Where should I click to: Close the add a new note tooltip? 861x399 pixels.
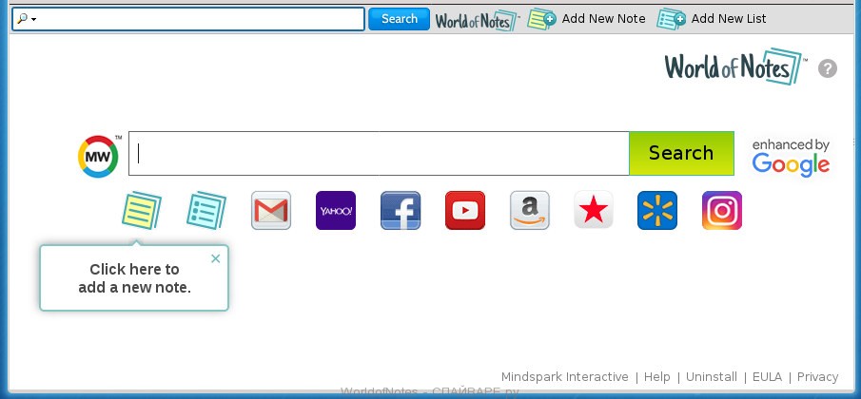click(216, 258)
